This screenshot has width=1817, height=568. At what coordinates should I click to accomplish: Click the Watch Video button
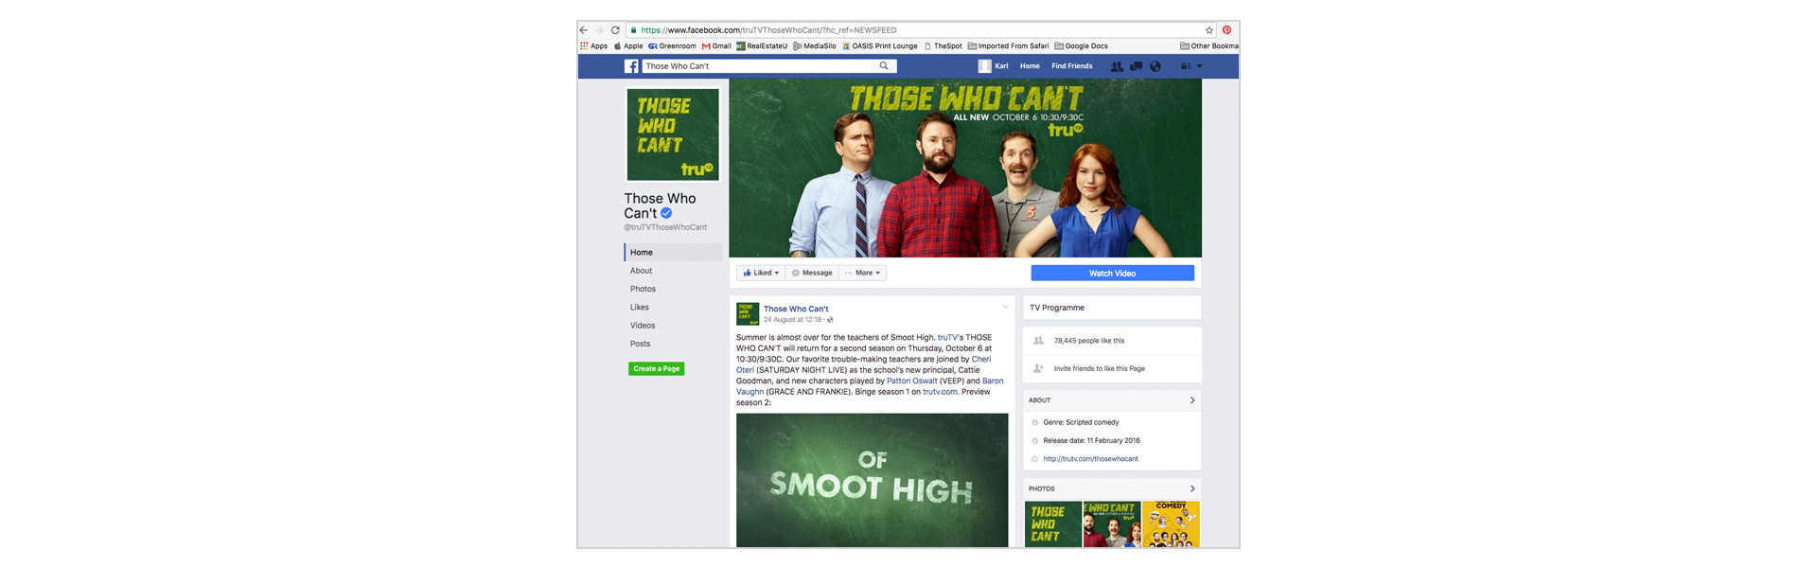point(1113,273)
